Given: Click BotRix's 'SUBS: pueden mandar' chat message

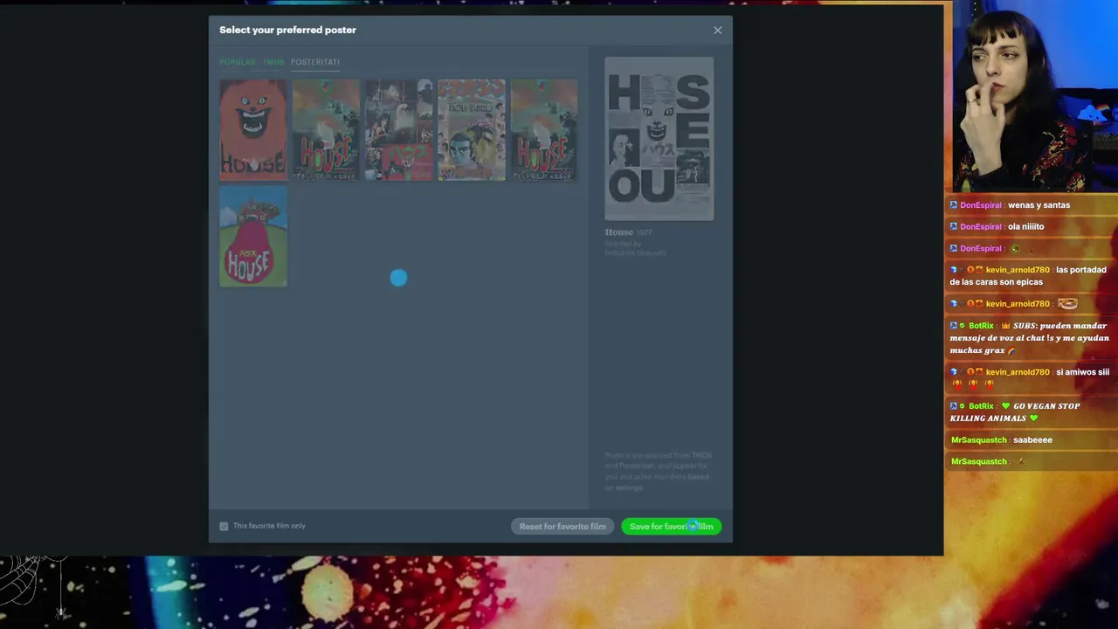Looking at the screenshot, I should pos(1030,338).
